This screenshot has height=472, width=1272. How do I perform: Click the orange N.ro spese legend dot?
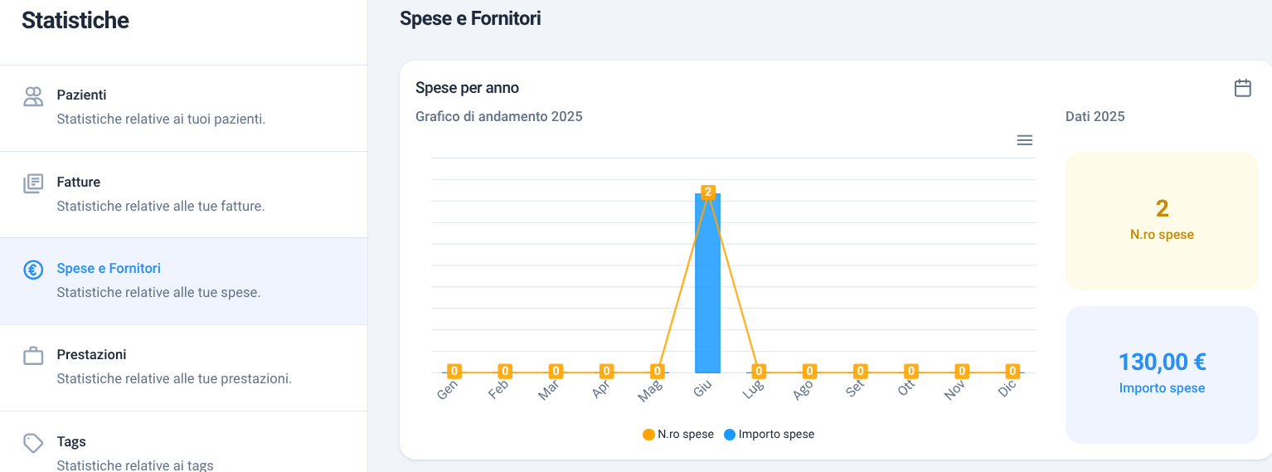648,435
